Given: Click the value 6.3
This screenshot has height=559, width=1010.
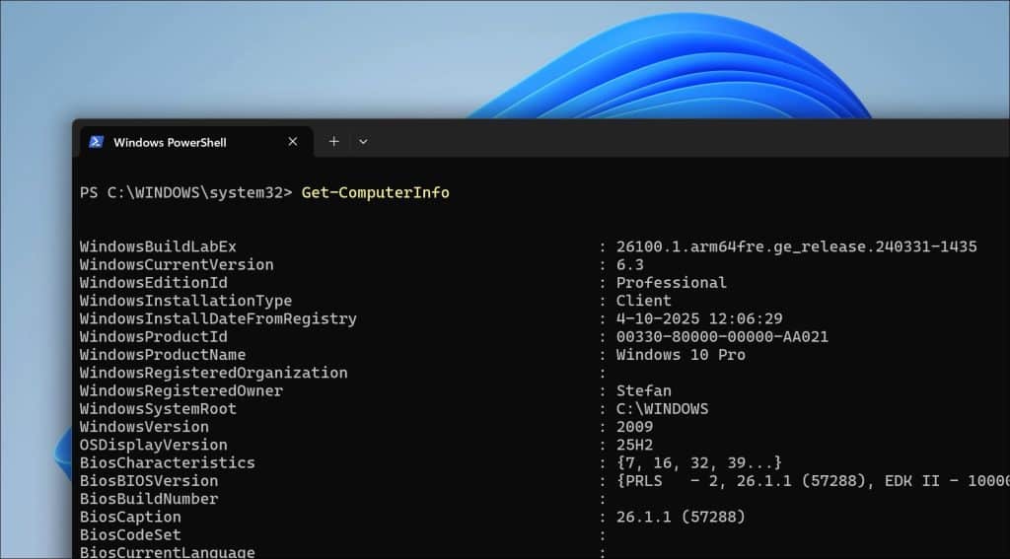Looking at the screenshot, I should [x=630, y=264].
